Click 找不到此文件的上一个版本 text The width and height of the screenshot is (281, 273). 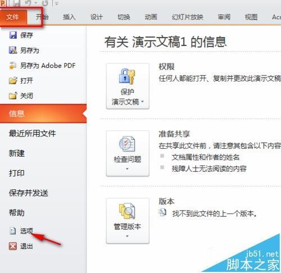point(215,213)
